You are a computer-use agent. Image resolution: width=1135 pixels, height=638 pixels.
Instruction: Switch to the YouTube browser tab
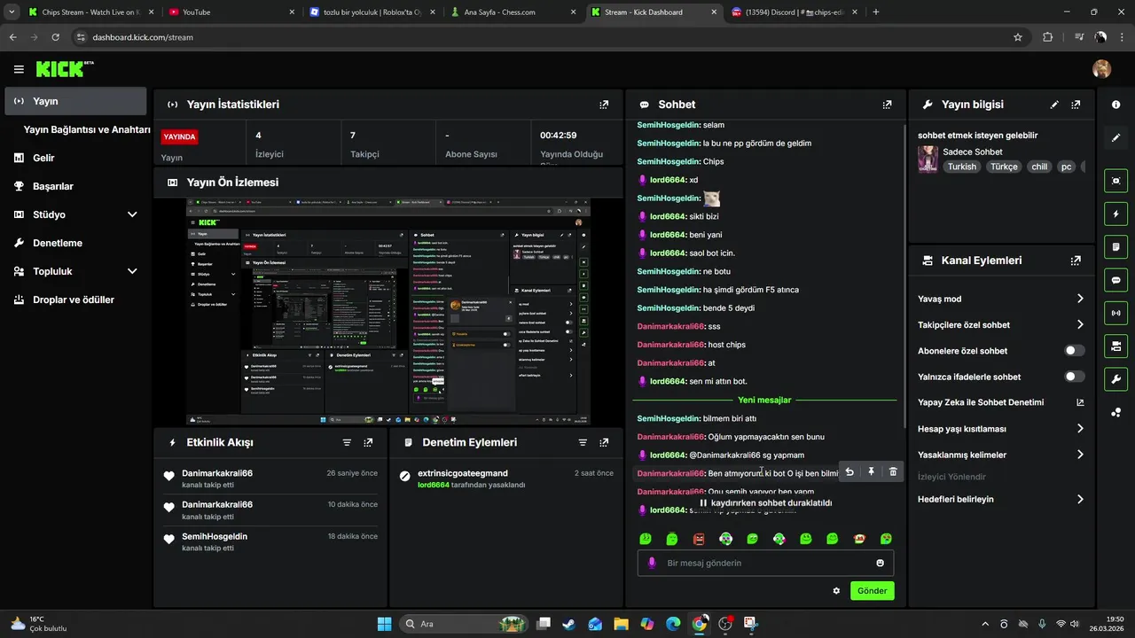click(231, 12)
